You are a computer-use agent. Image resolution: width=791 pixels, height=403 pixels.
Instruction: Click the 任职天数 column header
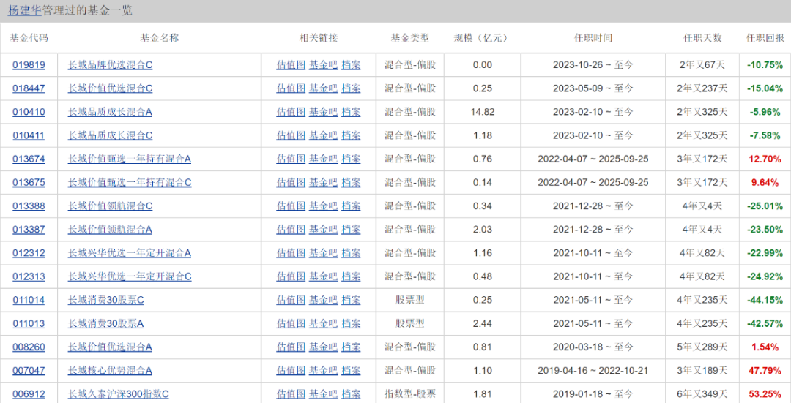click(702, 38)
